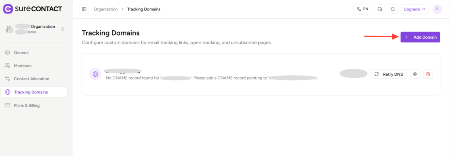Open the notifications bell
450x156 pixels.
(393, 9)
